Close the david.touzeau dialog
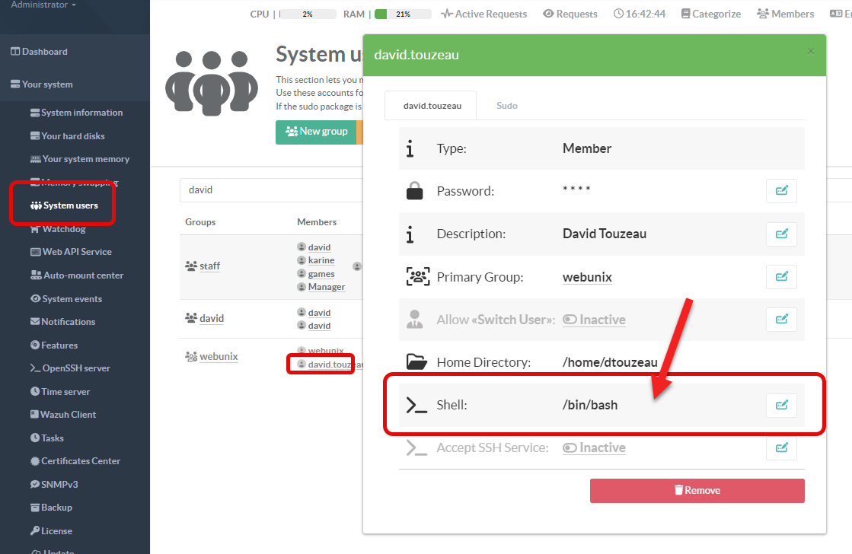The width and height of the screenshot is (852, 554). point(810,52)
